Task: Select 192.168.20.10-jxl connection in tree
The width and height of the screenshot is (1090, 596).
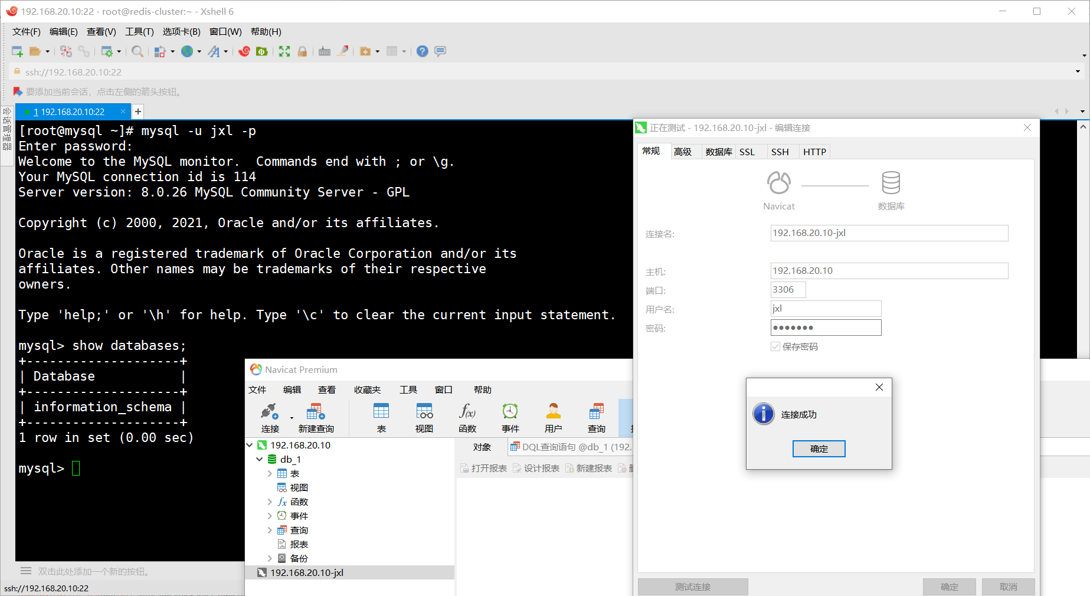Action: tap(349, 572)
